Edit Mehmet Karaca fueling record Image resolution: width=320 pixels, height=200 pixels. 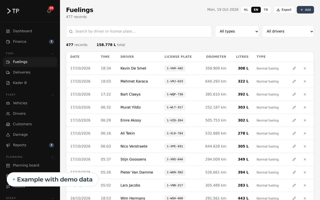click(x=294, y=81)
